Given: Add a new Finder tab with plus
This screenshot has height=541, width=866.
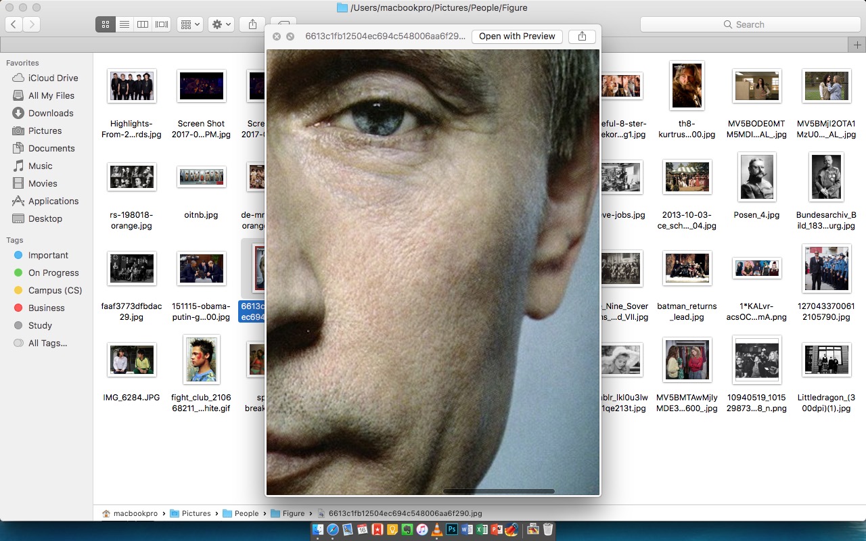Looking at the screenshot, I should pos(857,45).
